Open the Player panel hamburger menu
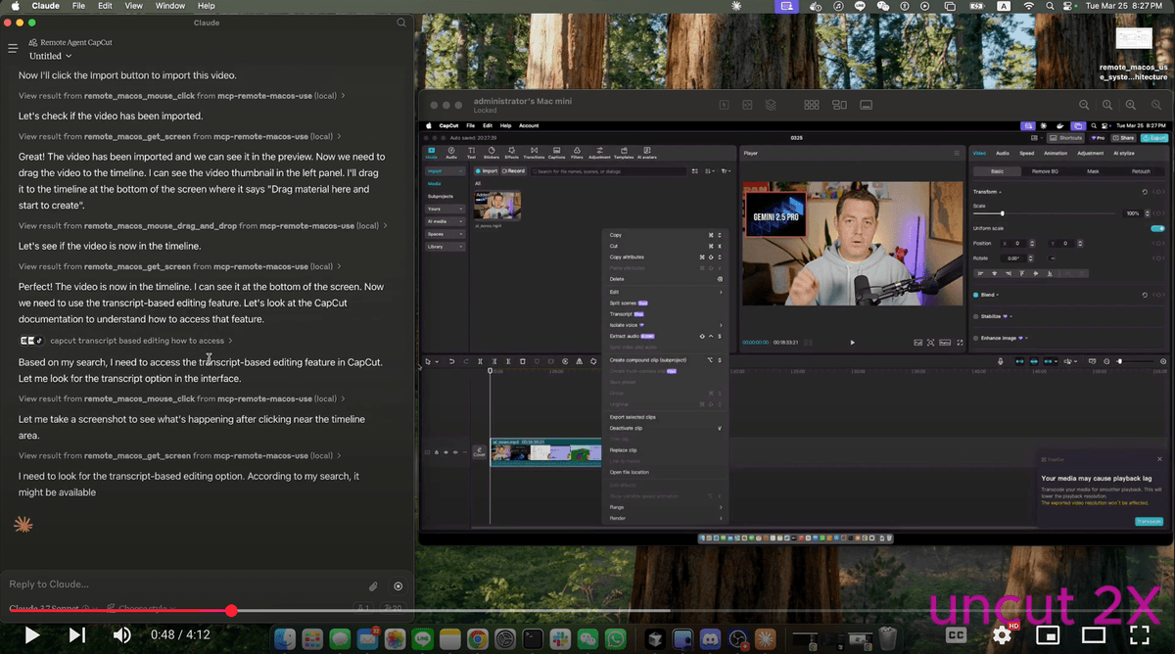This screenshot has width=1175, height=654. pos(957,153)
